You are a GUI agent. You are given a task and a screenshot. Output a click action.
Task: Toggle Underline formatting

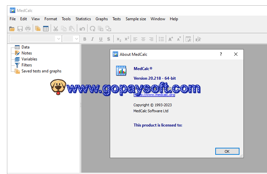click(101, 39)
